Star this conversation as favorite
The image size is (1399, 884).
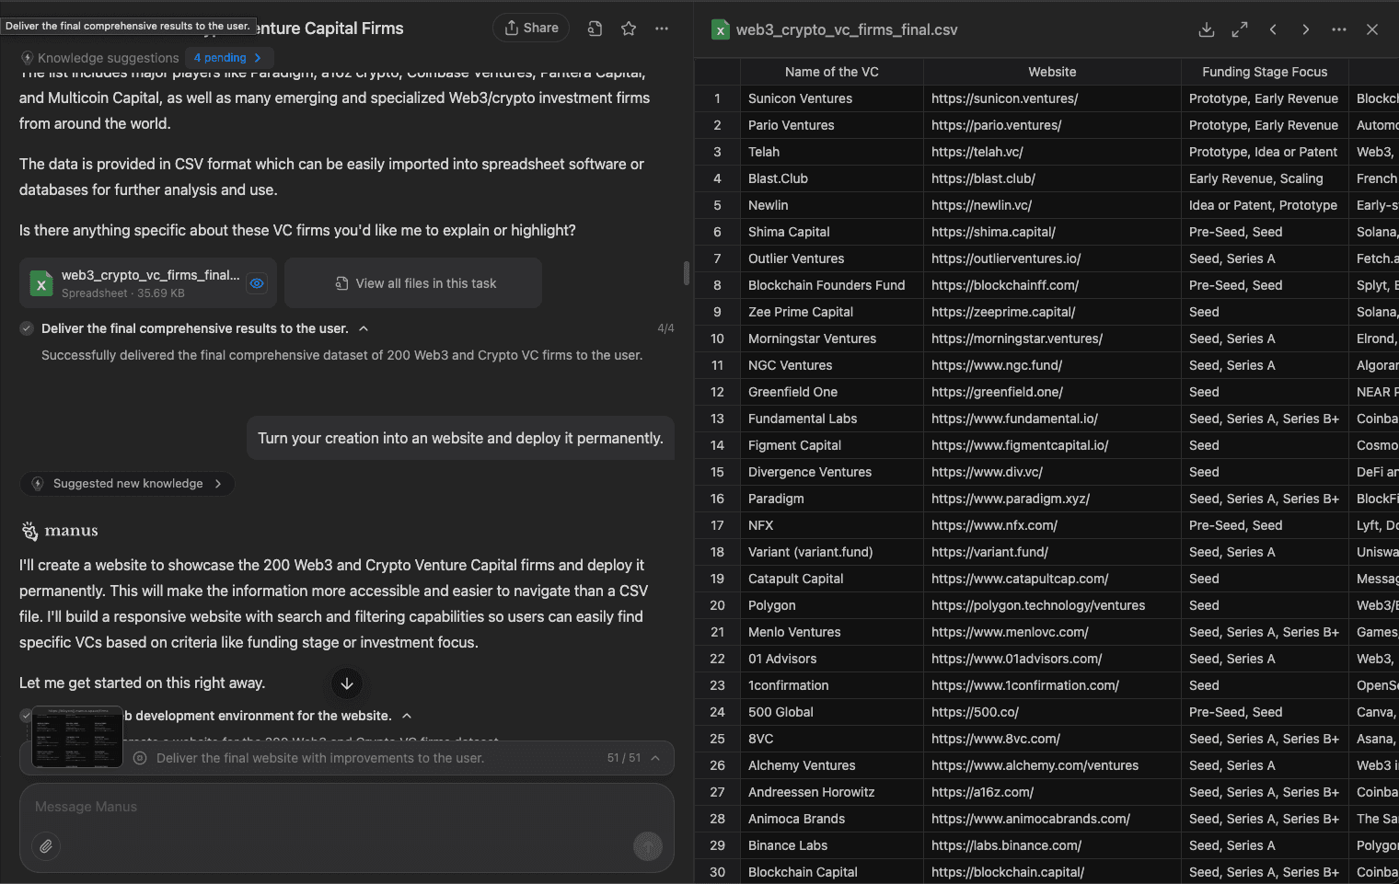point(629,29)
